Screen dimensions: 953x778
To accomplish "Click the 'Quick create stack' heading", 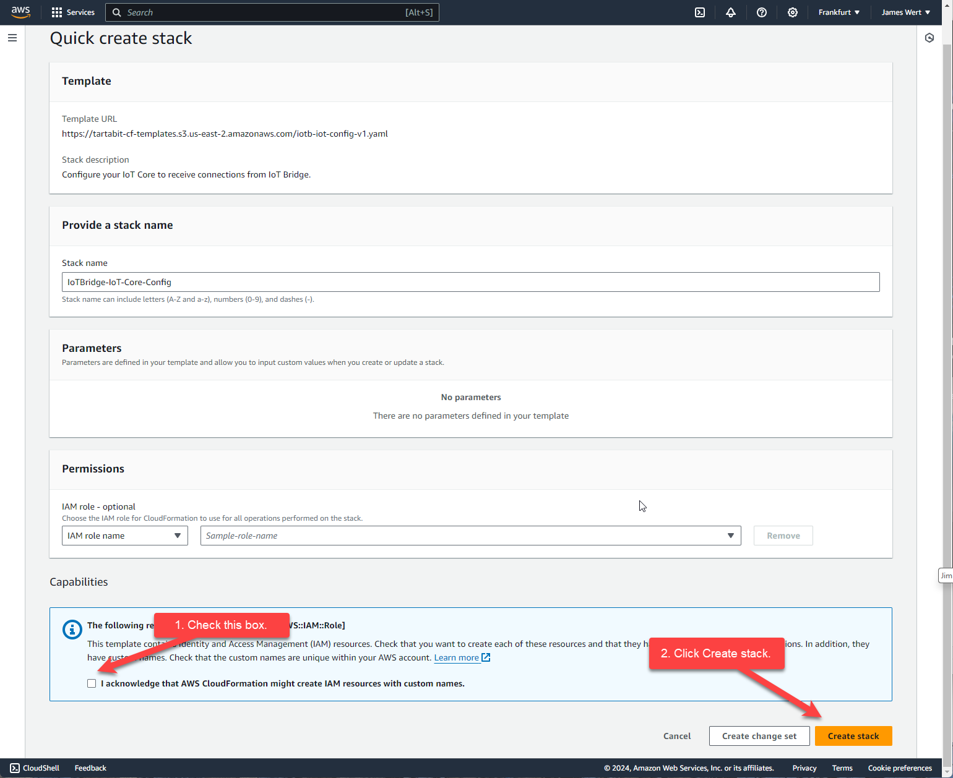I will (x=121, y=38).
